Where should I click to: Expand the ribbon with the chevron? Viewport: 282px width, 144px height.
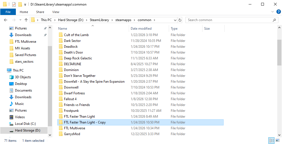point(272,12)
